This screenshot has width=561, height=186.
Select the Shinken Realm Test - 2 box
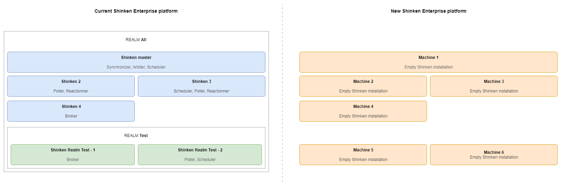click(x=200, y=155)
